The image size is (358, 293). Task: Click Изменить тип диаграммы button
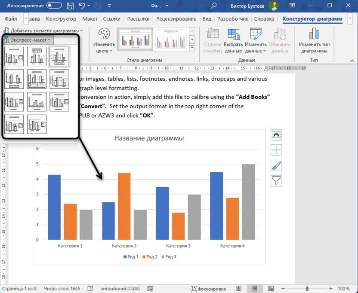point(314,41)
